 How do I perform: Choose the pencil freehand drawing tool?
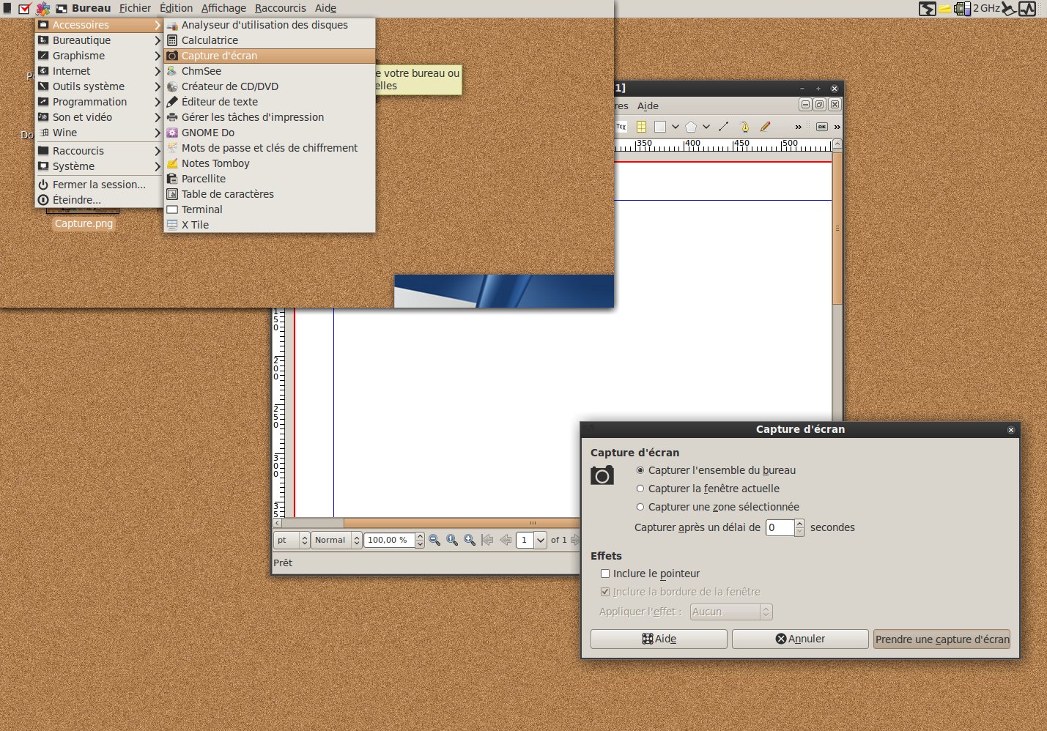pos(765,127)
